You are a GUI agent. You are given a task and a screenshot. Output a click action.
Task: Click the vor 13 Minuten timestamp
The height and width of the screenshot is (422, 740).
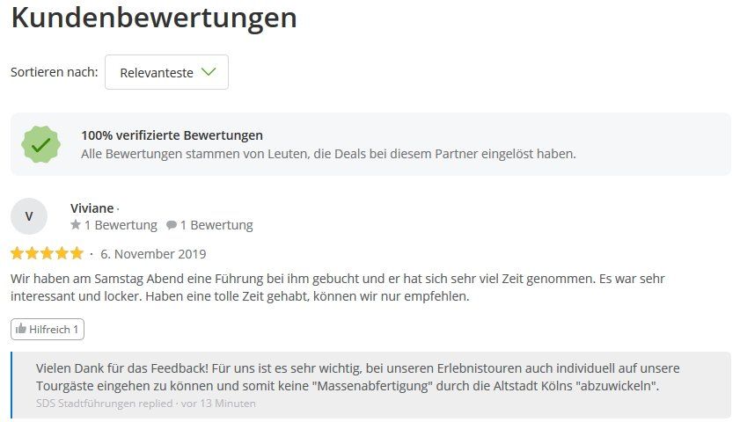[218, 404]
